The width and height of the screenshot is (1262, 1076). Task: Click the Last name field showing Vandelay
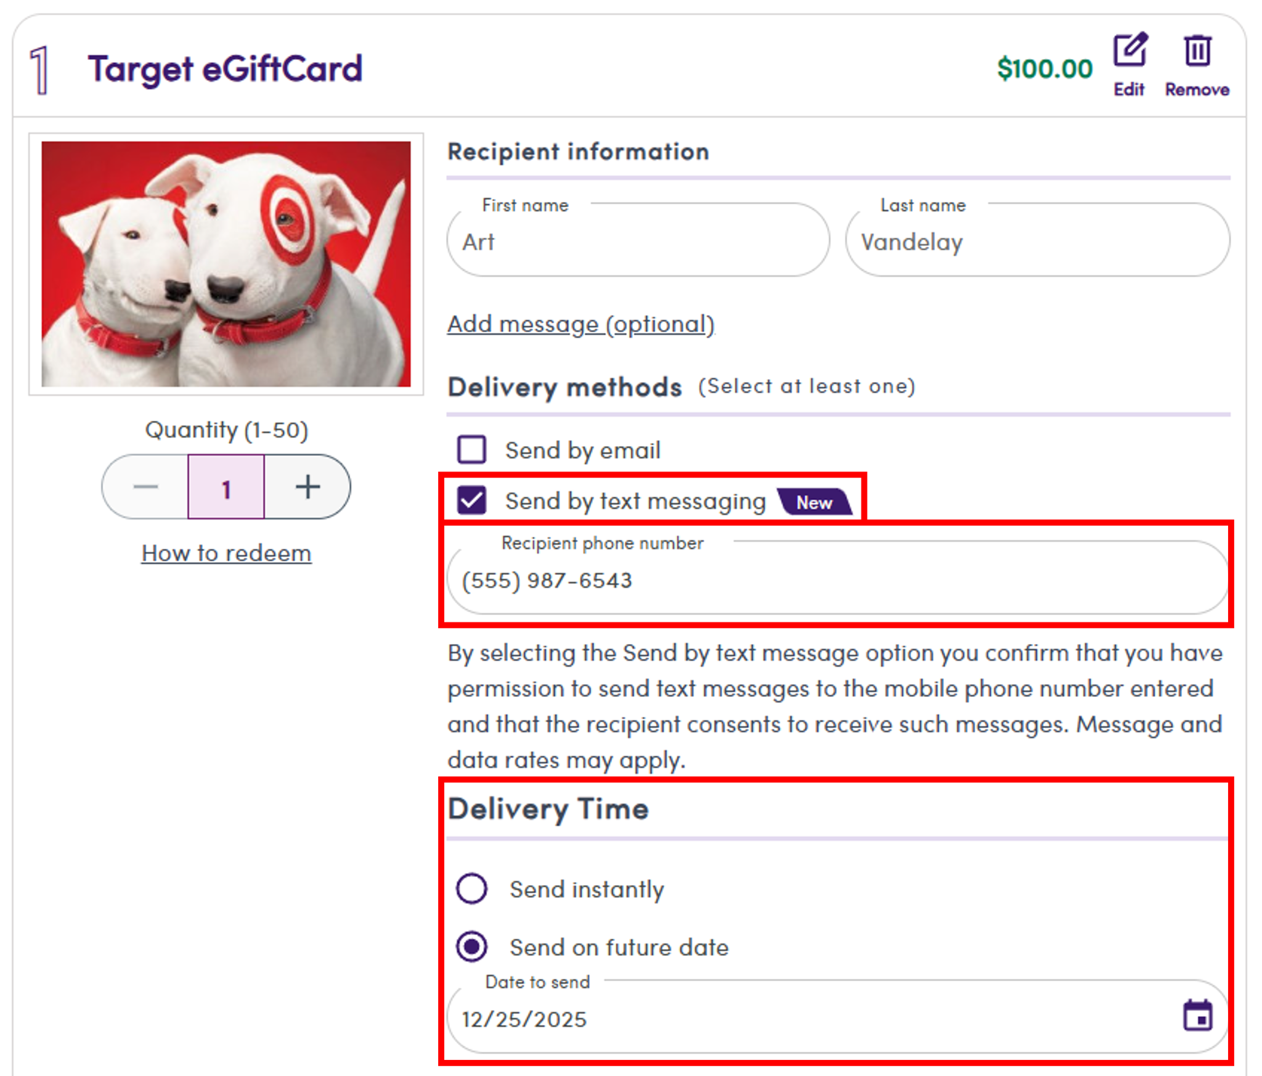coord(1037,242)
